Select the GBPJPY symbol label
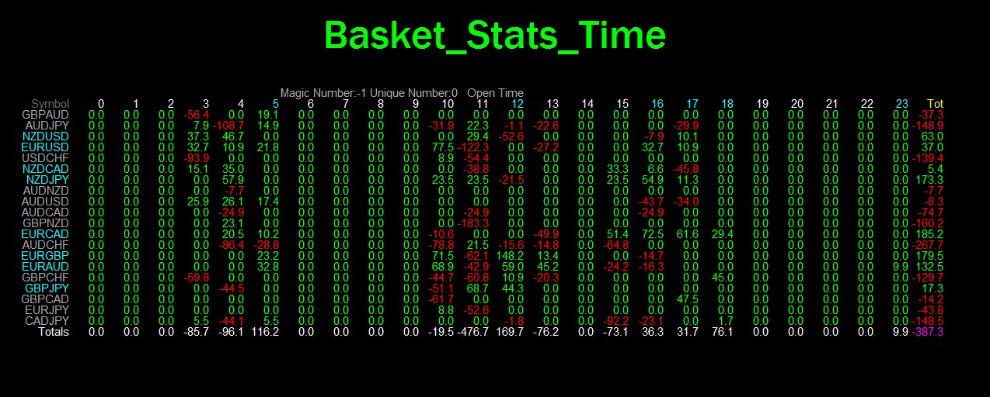 pyautogui.click(x=47, y=288)
